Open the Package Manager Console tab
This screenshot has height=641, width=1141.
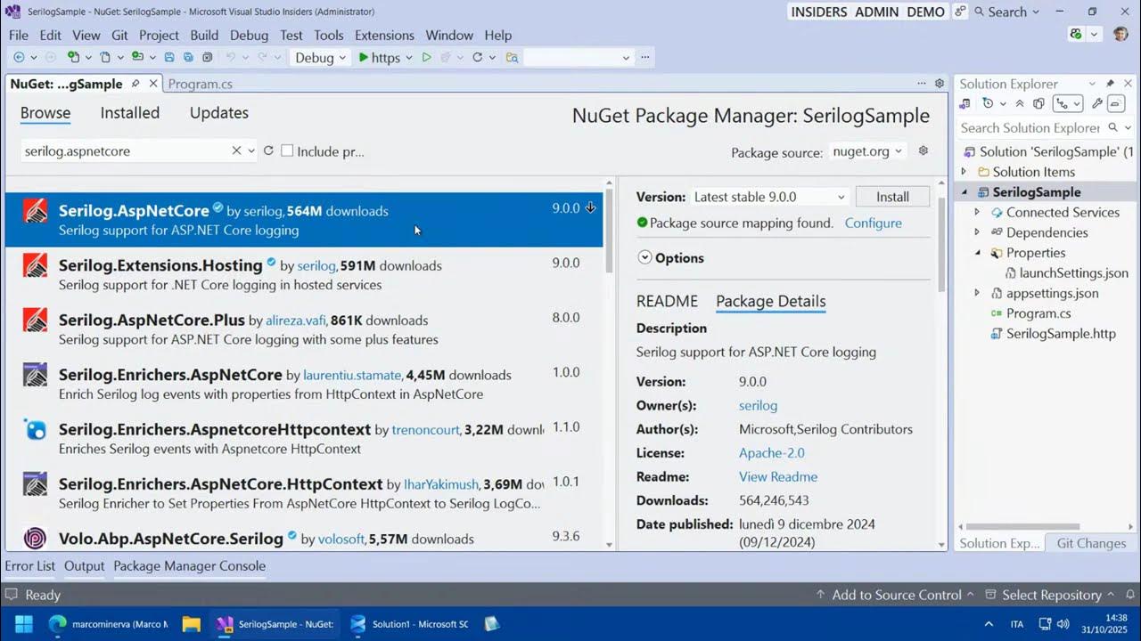click(190, 565)
